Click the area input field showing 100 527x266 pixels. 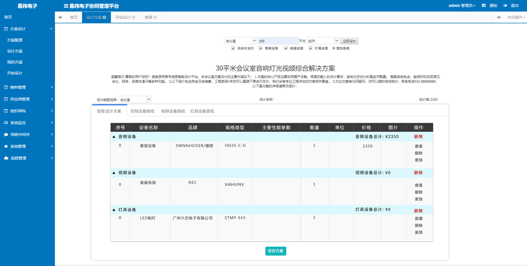click(278, 41)
